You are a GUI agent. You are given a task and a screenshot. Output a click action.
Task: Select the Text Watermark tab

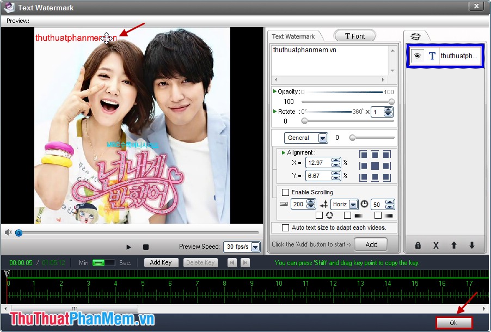(x=294, y=36)
